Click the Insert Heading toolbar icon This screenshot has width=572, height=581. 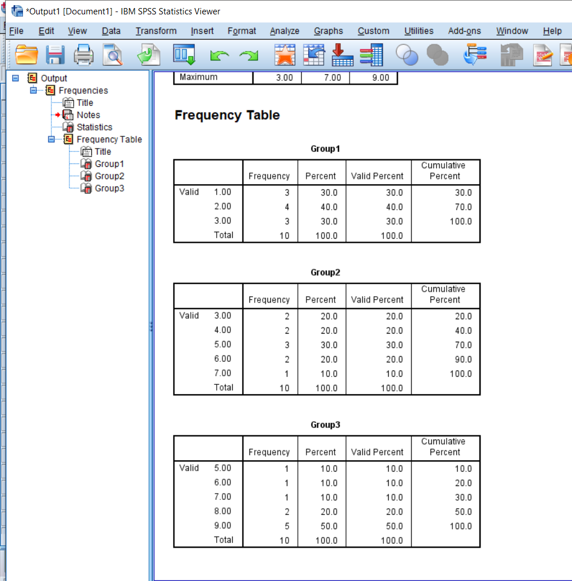[x=543, y=55]
